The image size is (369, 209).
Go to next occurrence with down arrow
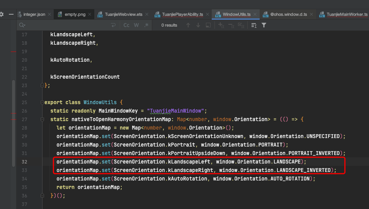(x=198, y=25)
